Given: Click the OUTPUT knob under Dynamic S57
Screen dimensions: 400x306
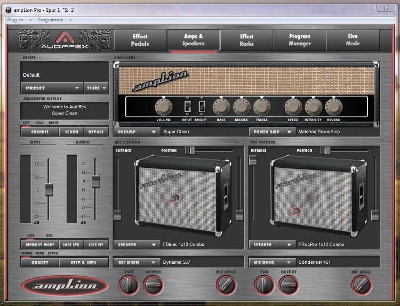Looking at the screenshot, I should [153, 285].
